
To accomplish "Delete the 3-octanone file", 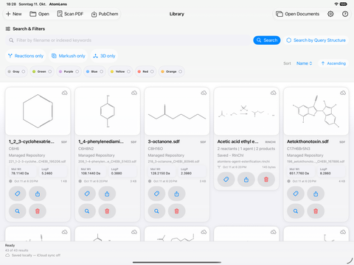I will pyautogui.click(x=176, y=211).
